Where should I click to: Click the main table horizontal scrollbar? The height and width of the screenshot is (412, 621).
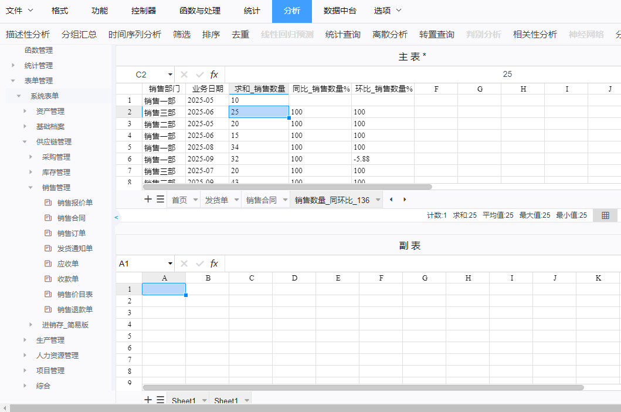pos(287,187)
